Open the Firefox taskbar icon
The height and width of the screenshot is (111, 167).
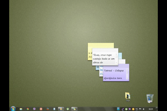click(x=48, y=109)
